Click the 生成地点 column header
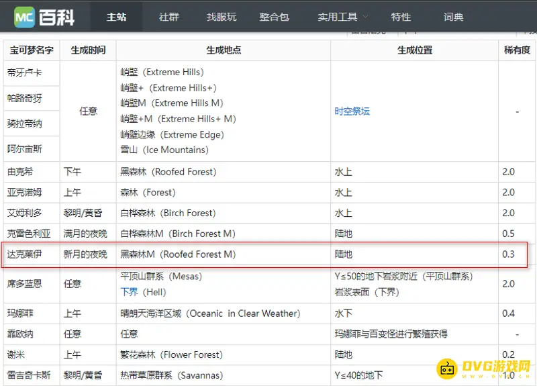 tap(224, 50)
